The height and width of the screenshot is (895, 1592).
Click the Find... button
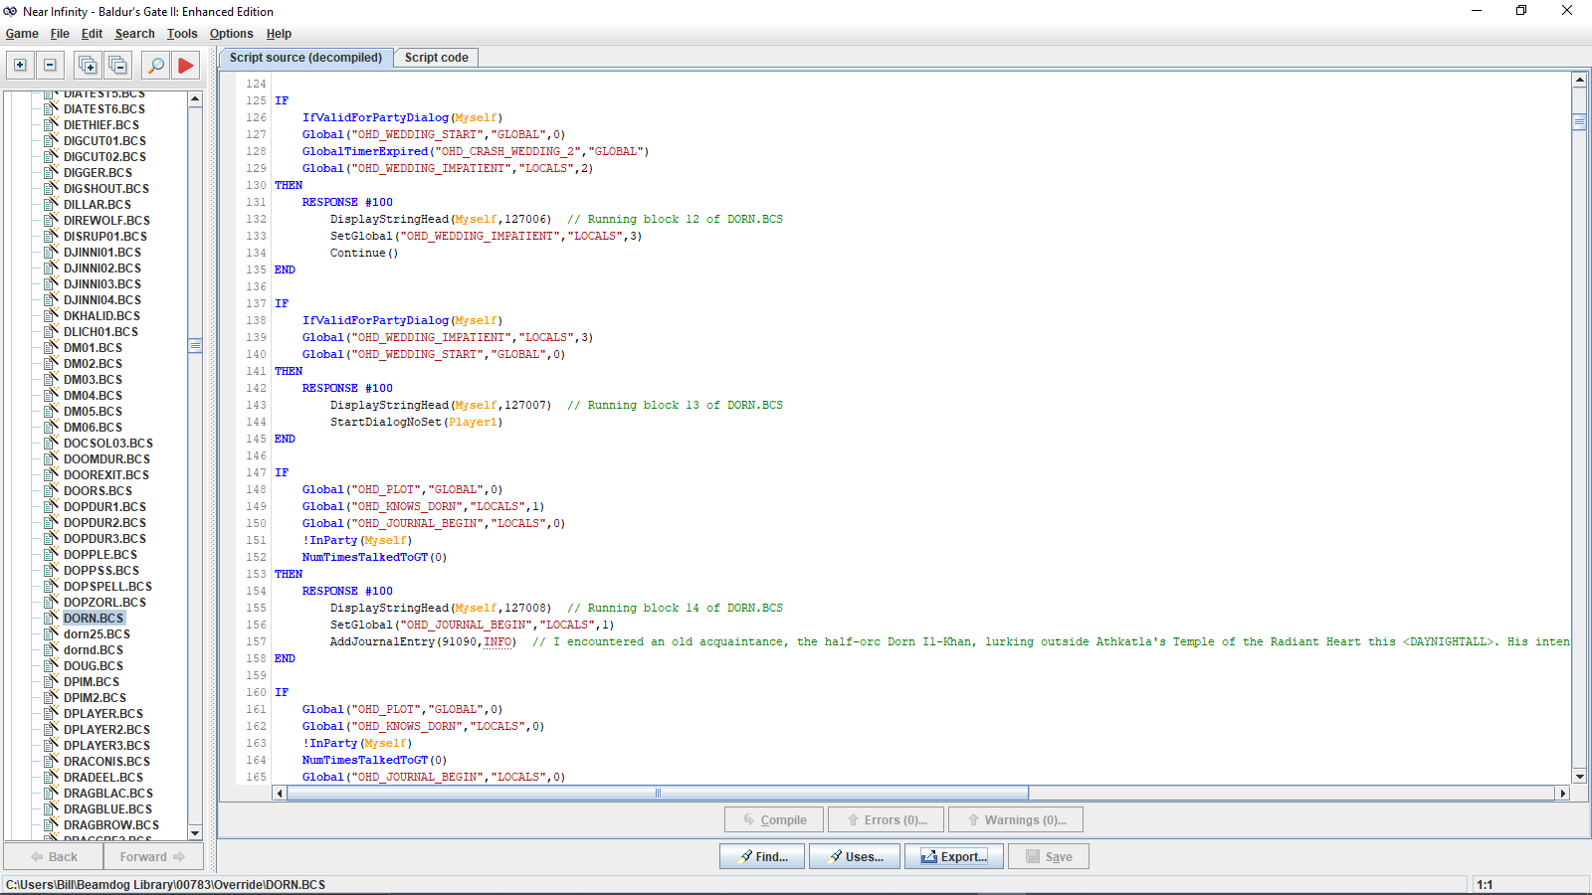pos(763,856)
